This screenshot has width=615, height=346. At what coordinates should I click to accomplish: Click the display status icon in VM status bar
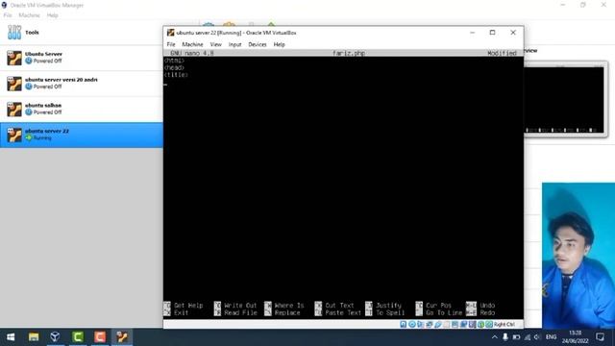pos(455,325)
